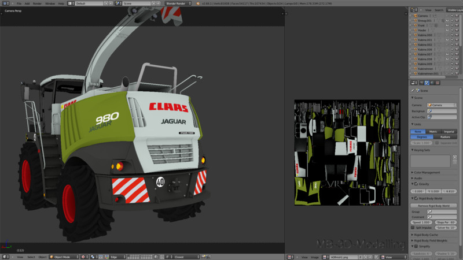Click the Steps Per 60 field
The height and width of the screenshot is (260, 463).
point(445,222)
